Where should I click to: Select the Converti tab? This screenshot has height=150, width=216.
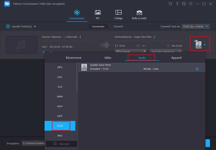pyautogui.click(x=118, y=26)
